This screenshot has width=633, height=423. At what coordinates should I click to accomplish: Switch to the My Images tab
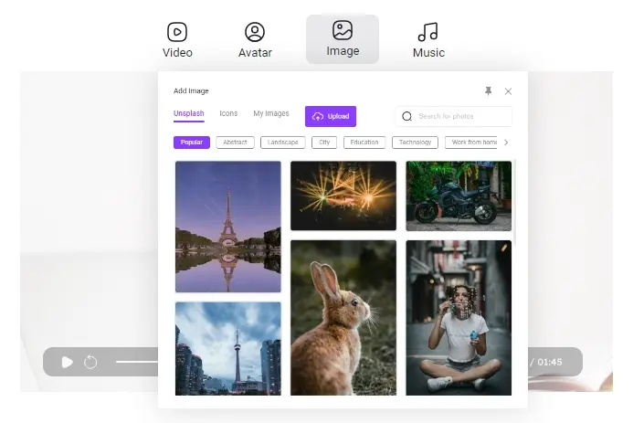tap(271, 114)
